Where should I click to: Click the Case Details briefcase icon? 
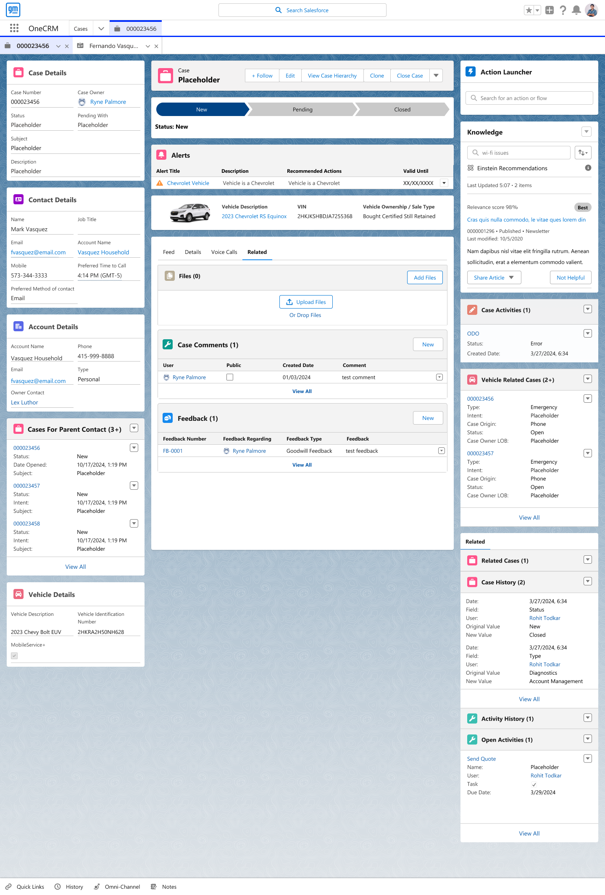(x=18, y=72)
